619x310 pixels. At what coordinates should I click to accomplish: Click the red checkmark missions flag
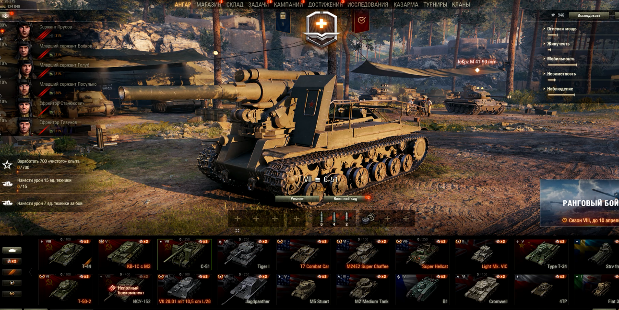(x=361, y=21)
